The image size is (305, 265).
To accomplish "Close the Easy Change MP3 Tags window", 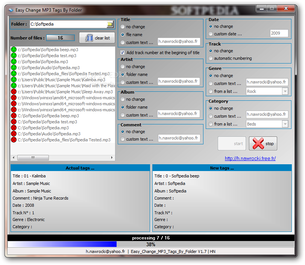I will pos(286,8).
